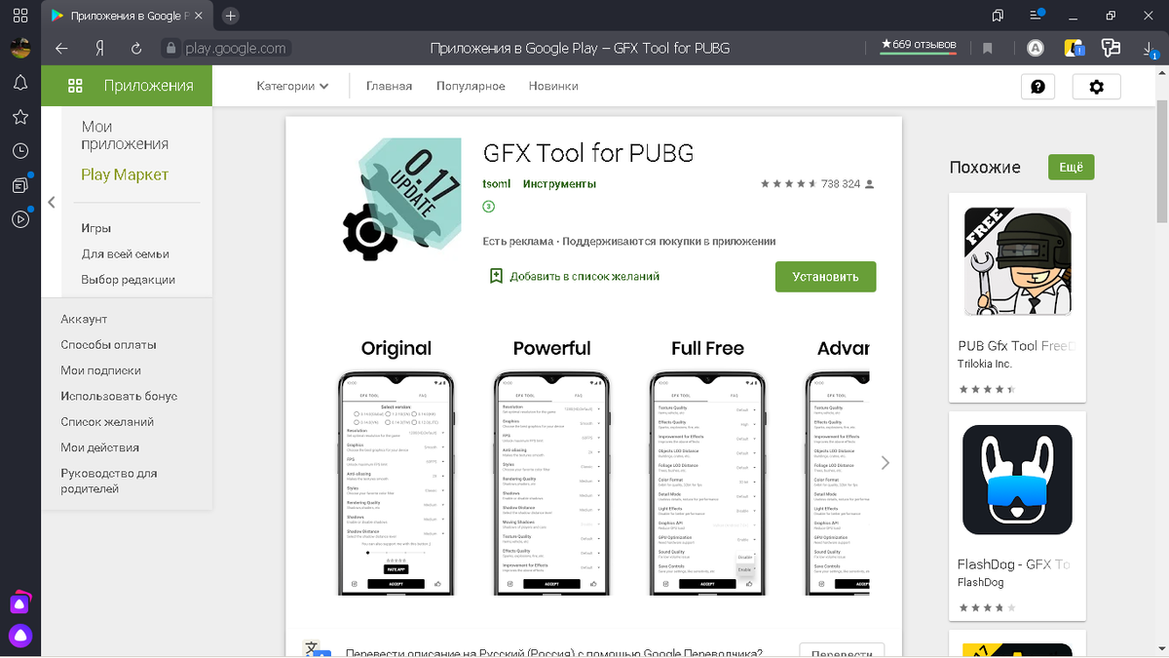The height and width of the screenshot is (658, 1169).
Task: Open the FlashDog GFX Tool app card
Action: (x=1017, y=515)
